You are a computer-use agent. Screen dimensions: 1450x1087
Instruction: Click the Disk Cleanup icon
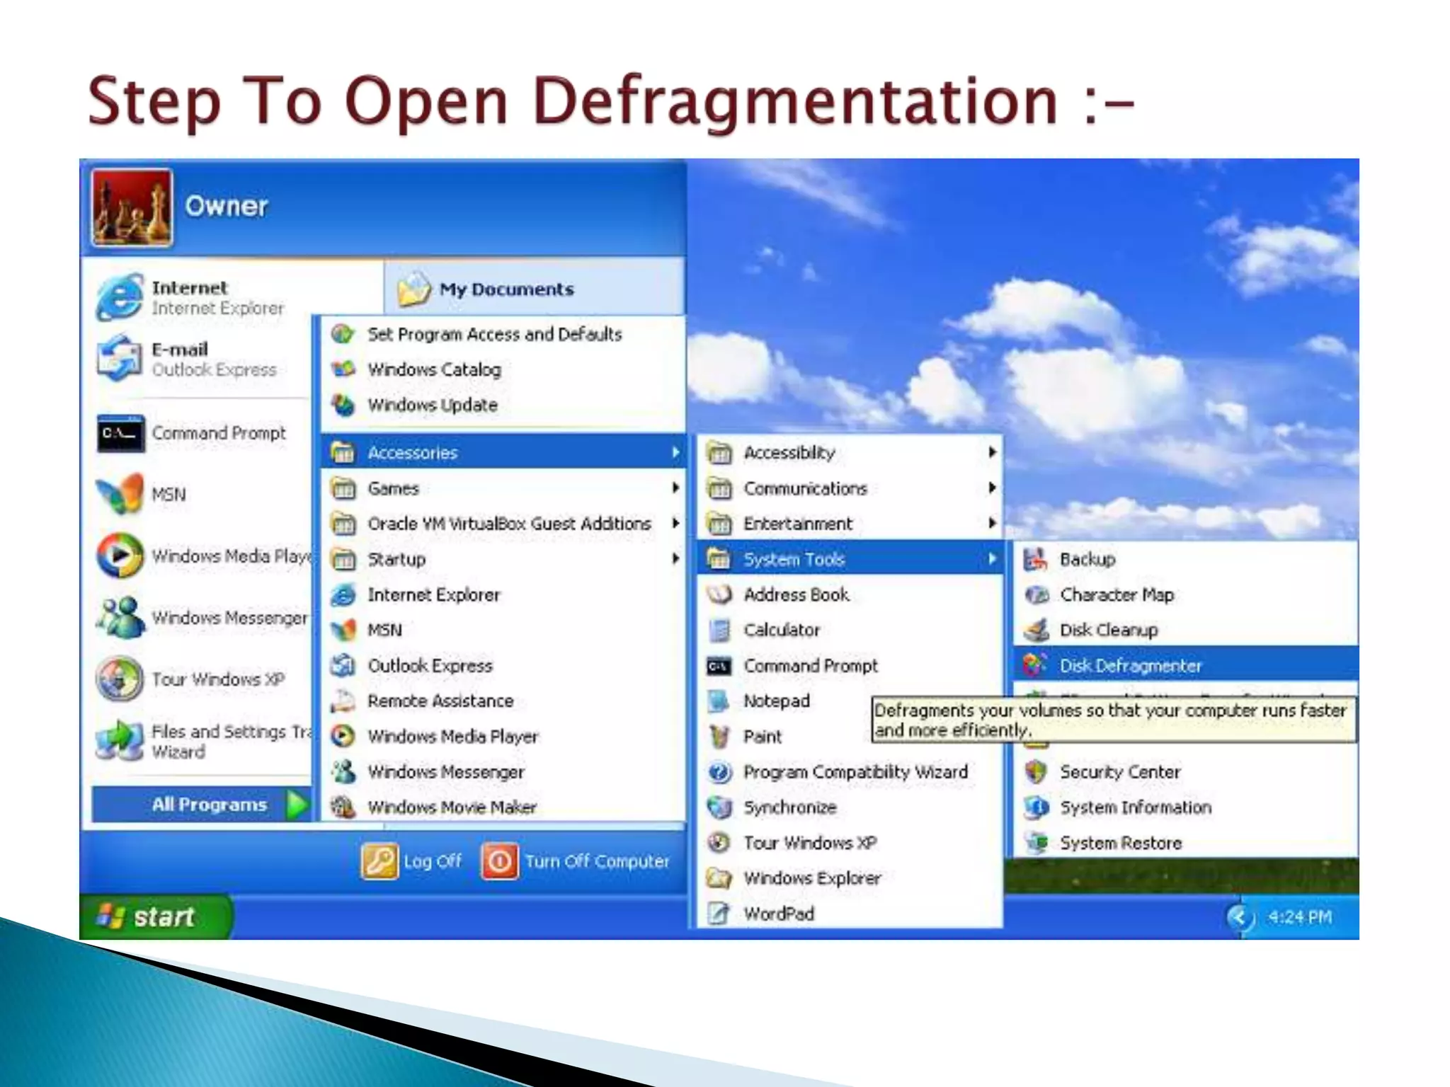pos(1037,629)
